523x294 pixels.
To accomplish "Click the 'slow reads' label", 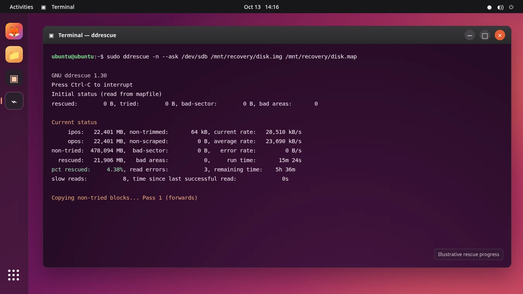I will pyautogui.click(x=69, y=179).
